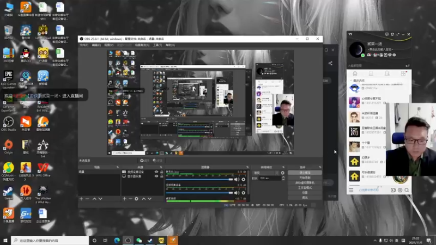Toggle eye visibility for video capture device source
This screenshot has height=245, width=436.
(x=156, y=172)
